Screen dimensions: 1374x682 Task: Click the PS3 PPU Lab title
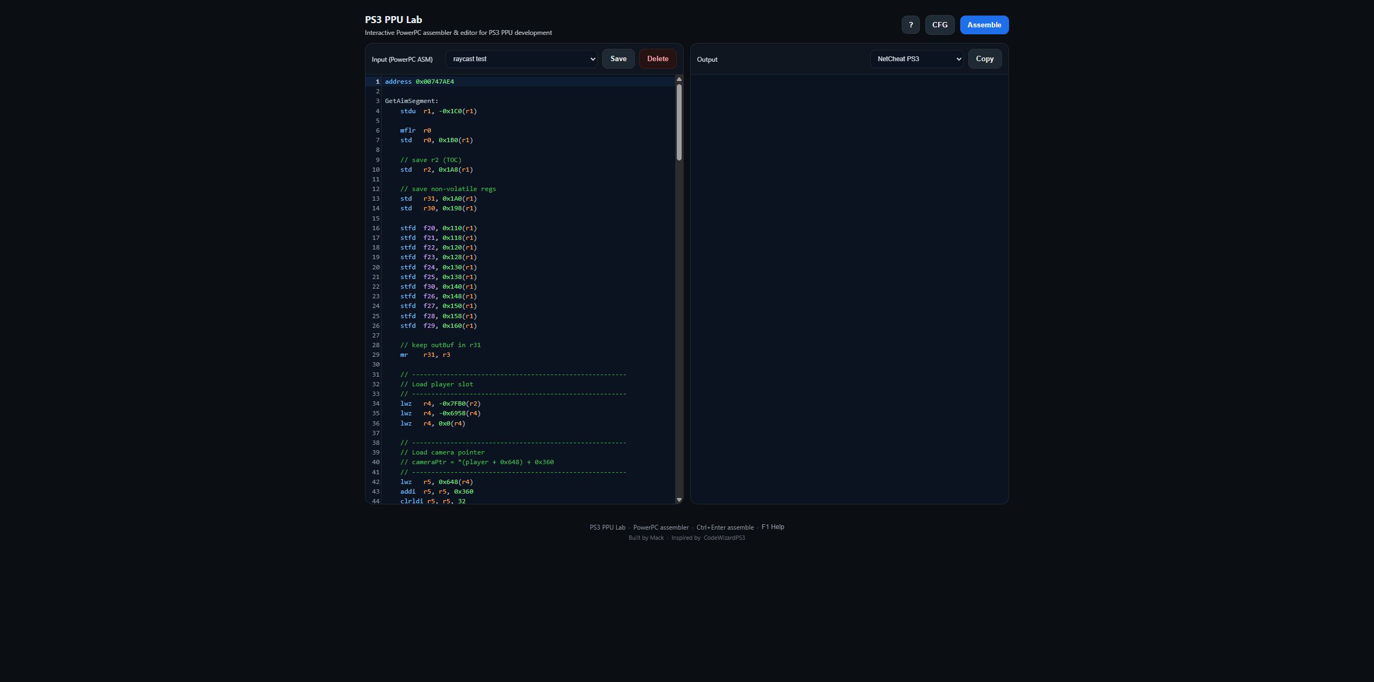(393, 20)
